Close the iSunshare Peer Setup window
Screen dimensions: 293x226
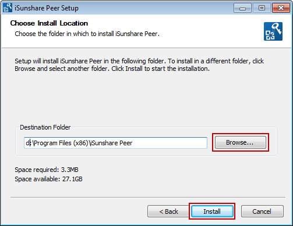[x=281, y=8]
